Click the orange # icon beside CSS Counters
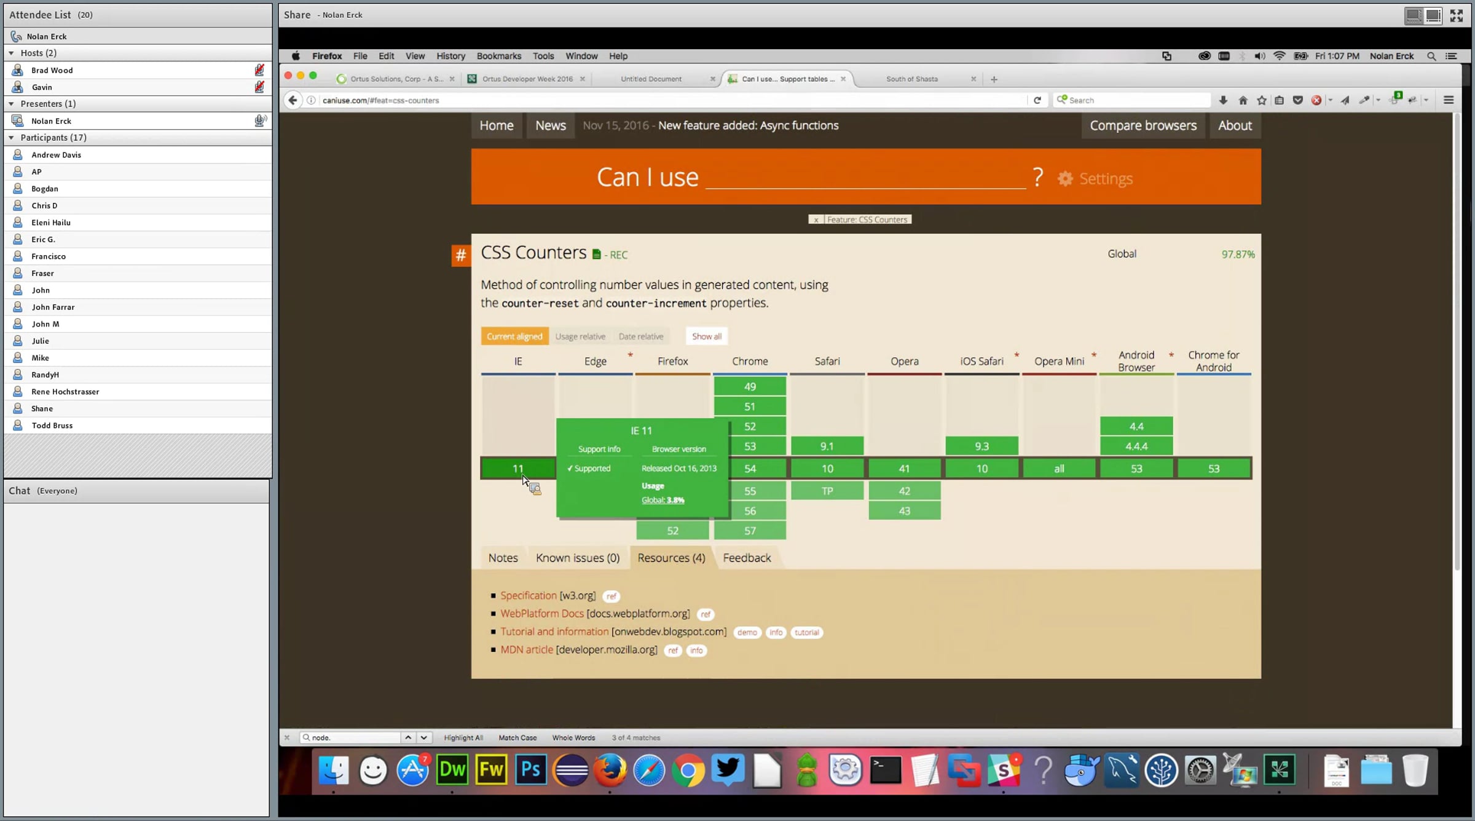This screenshot has height=821, width=1475. point(460,255)
